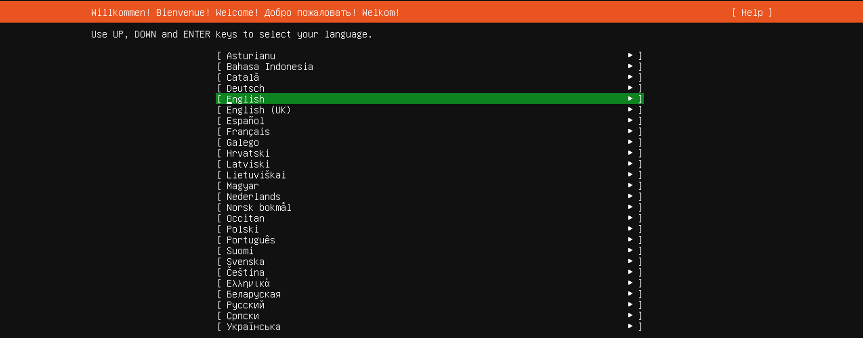Select English language option
The height and width of the screenshot is (338, 863).
point(246,99)
